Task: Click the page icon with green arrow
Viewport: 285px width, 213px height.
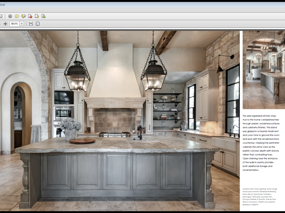Action: [43, 16]
